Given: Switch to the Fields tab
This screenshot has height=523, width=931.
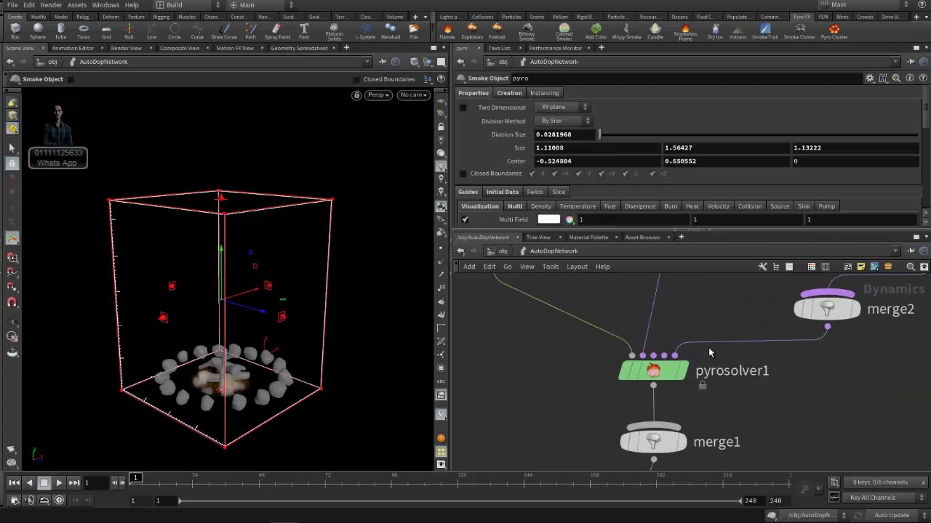Looking at the screenshot, I should (x=535, y=192).
